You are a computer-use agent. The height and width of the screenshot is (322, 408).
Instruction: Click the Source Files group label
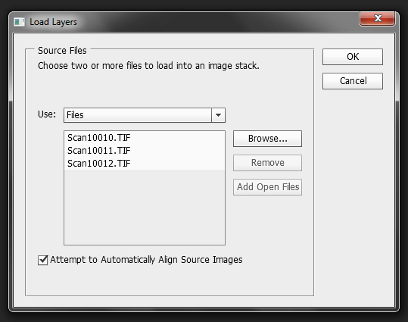(62, 51)
